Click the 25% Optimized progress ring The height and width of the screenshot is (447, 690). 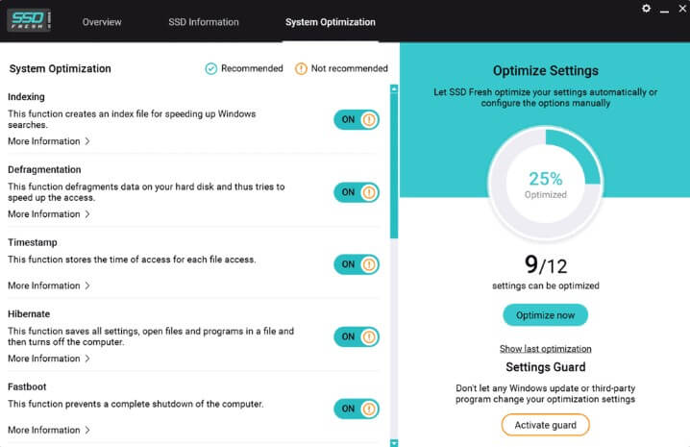pyautogui.click(x=546, y=184)
